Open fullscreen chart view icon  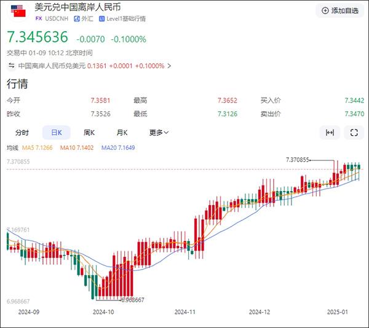(354, 133)
